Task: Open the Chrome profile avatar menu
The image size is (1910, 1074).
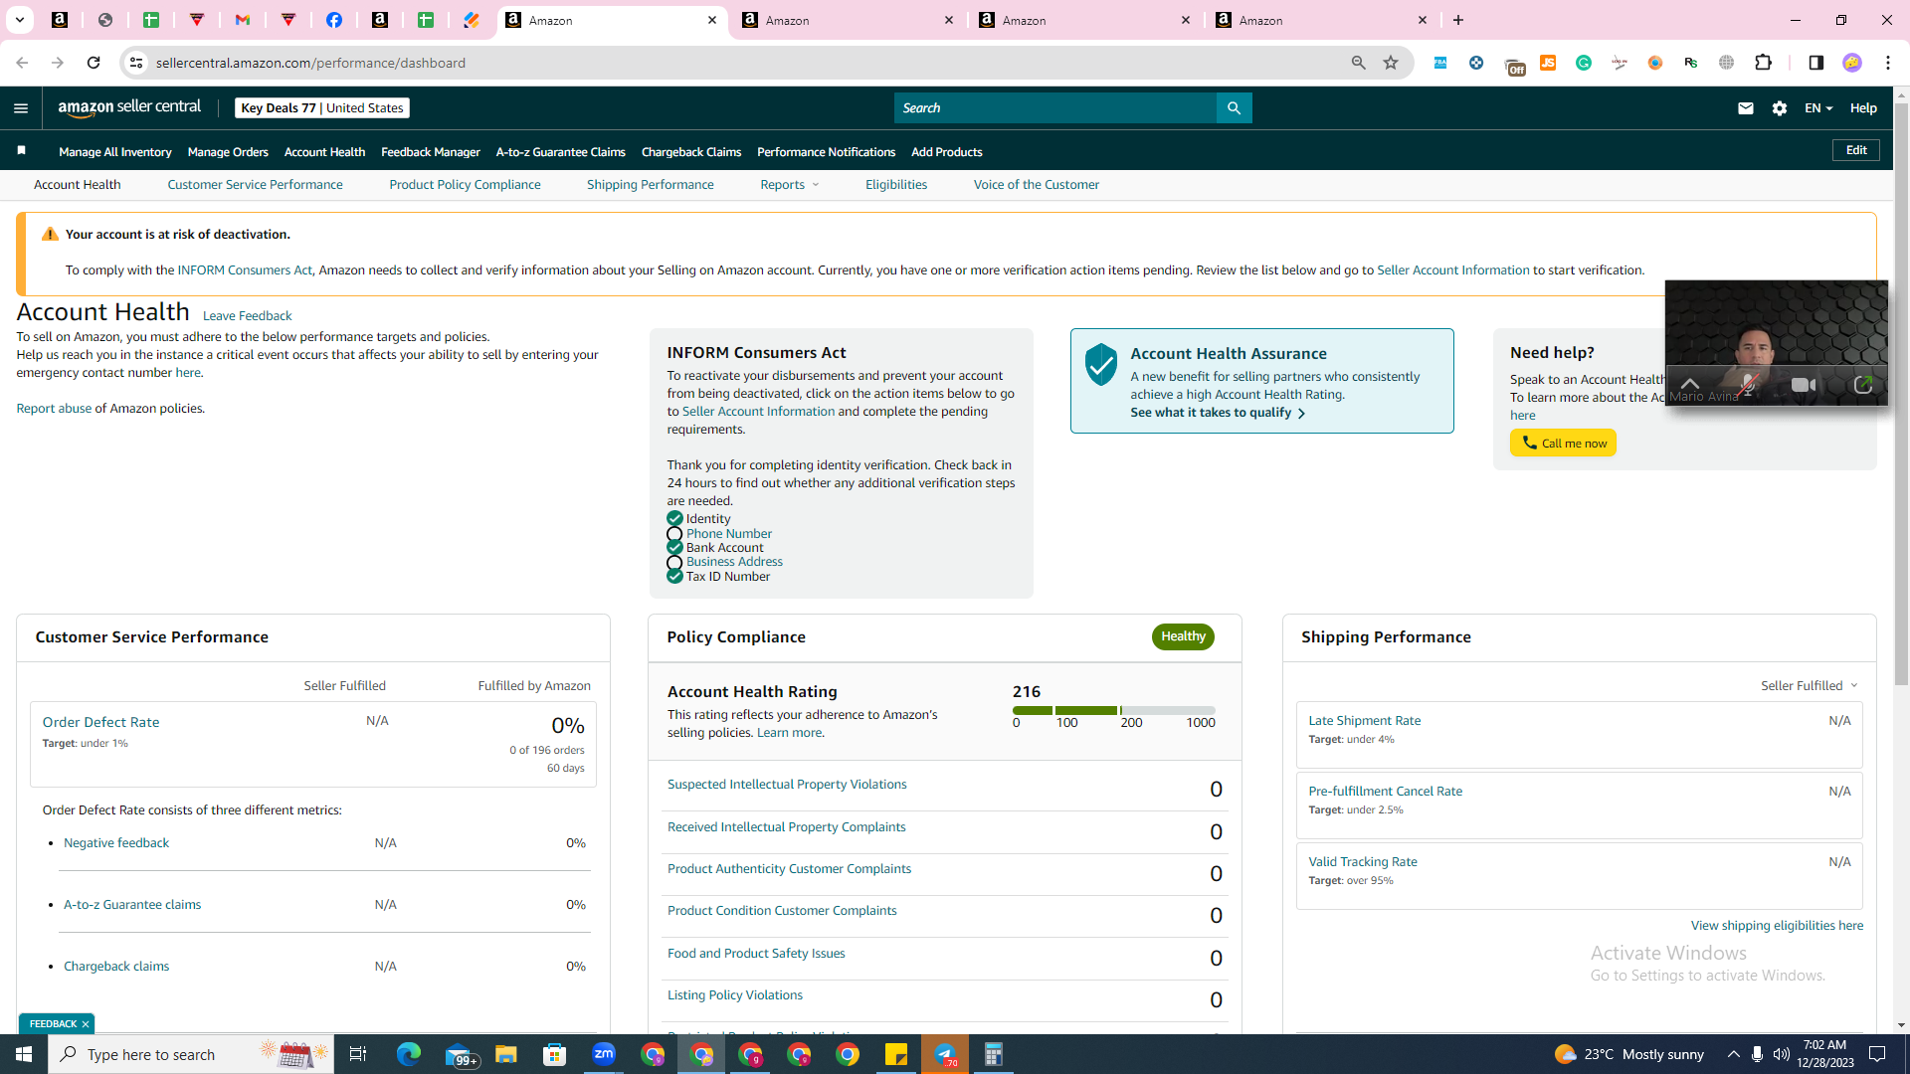Action: tap(1851, 63)
